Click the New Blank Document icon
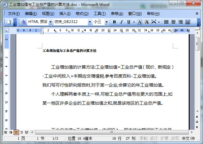 [9, 22]
